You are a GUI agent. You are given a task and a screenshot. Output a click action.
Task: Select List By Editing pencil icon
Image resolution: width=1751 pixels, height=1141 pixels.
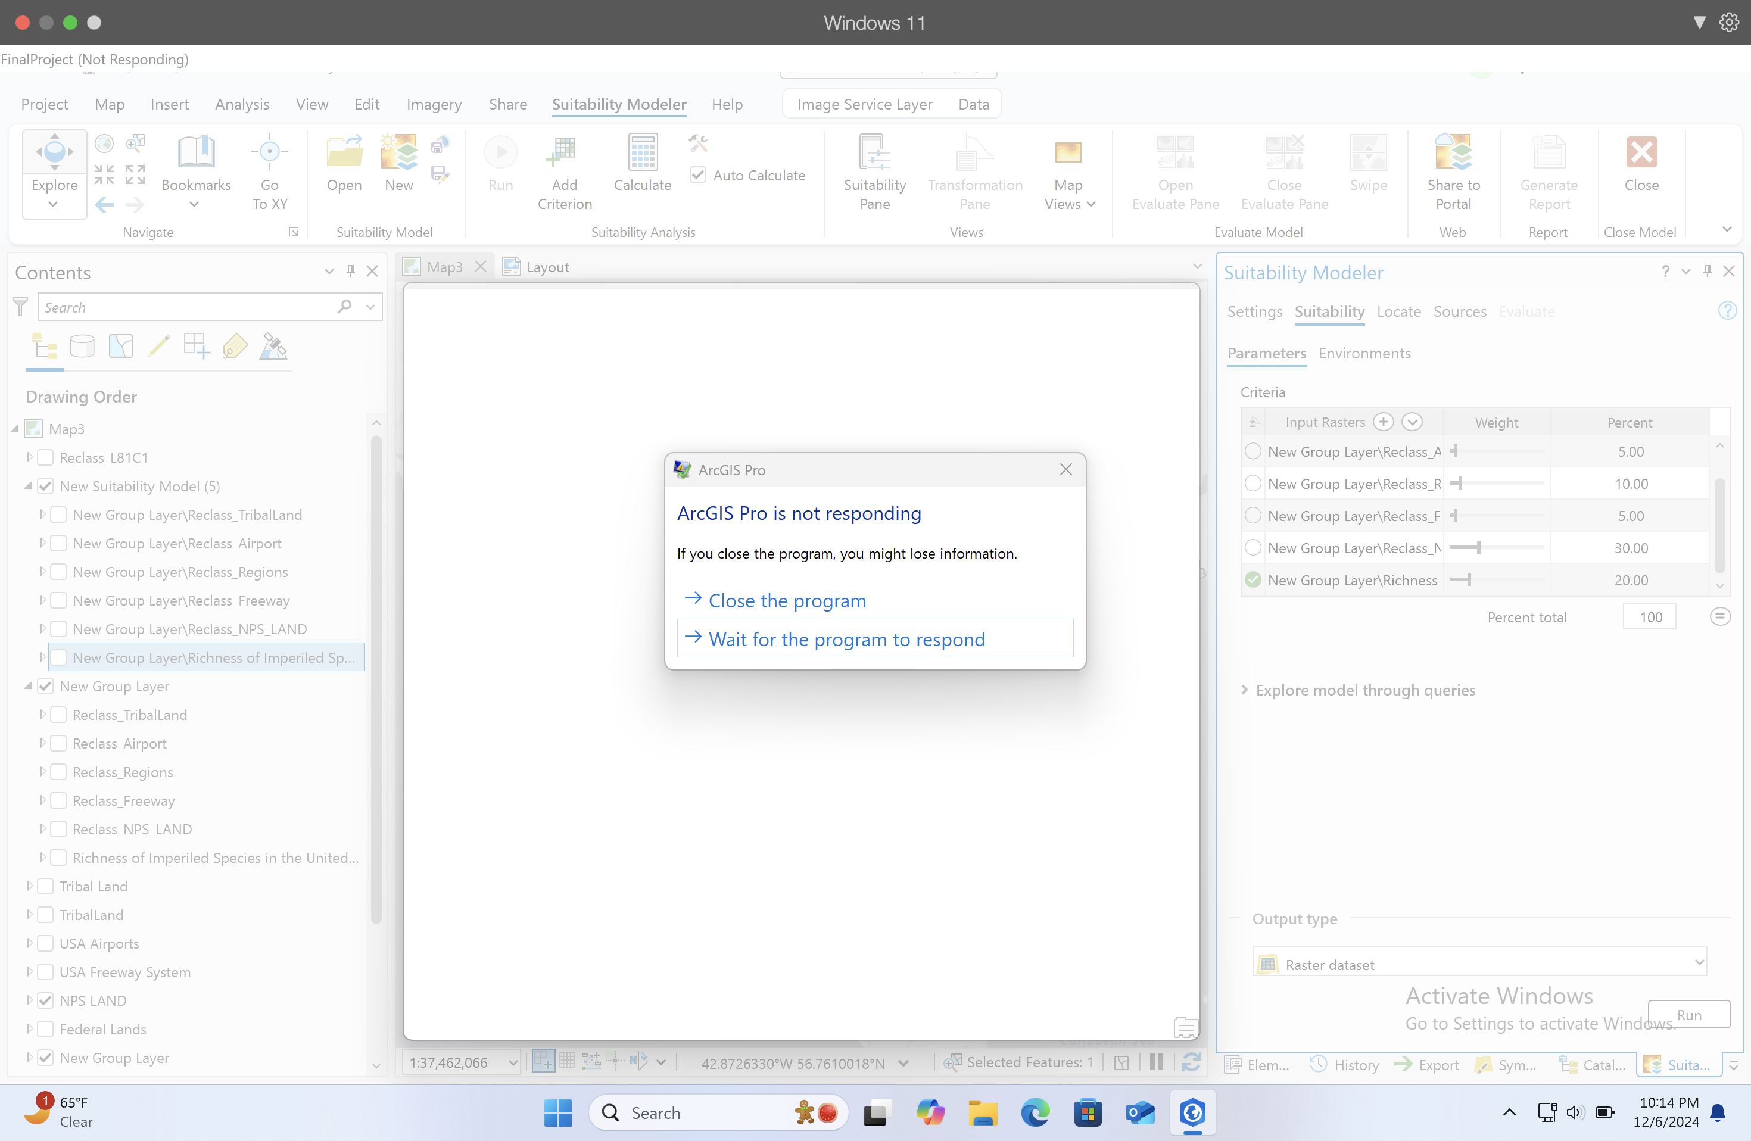tap(159, 346)
